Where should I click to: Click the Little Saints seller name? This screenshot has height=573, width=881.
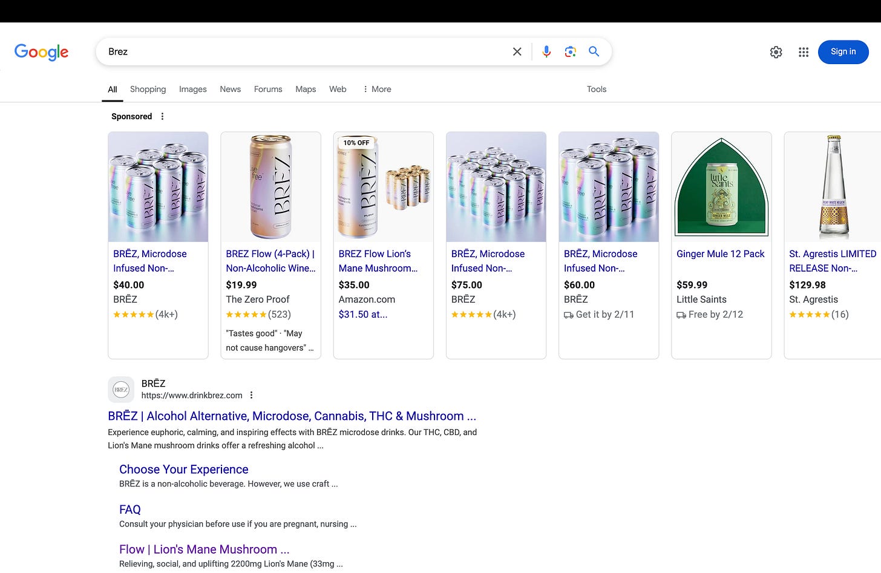click(x=701, y=300)
